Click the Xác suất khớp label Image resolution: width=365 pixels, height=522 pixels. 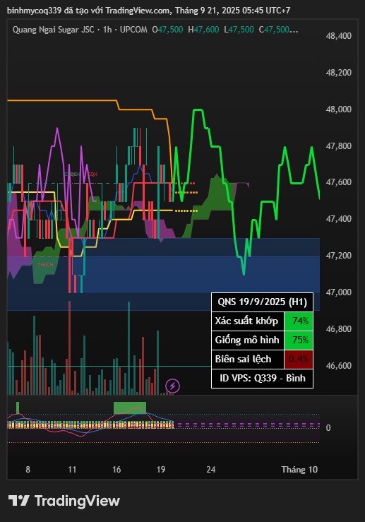pyautogui.click(x=246, y=321)
